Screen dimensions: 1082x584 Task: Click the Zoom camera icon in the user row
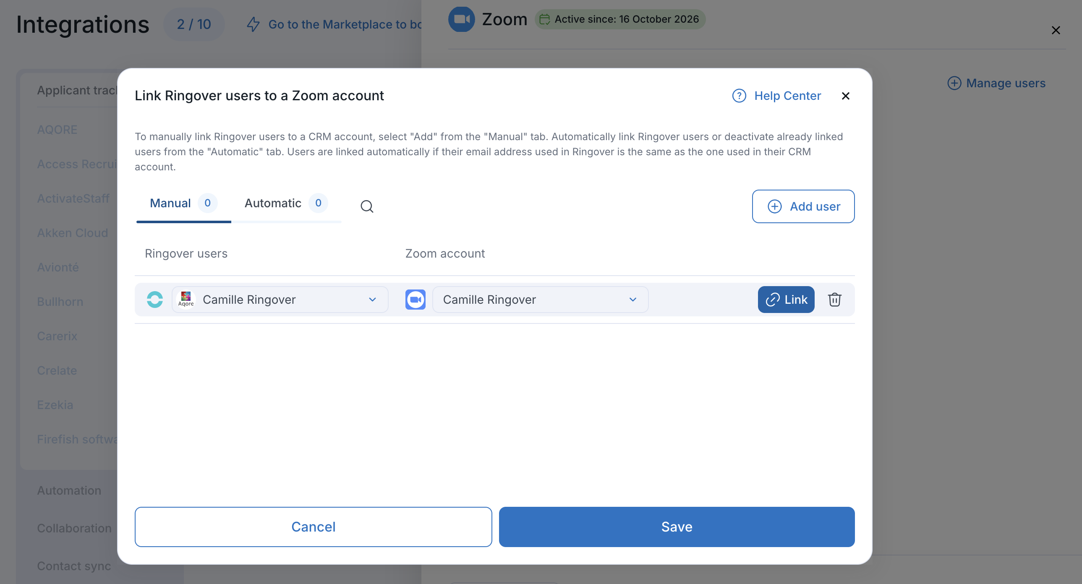(x=416, y=300)
